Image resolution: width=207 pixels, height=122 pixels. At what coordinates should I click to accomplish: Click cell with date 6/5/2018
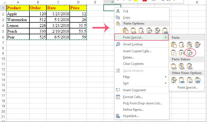coord(58,37)
